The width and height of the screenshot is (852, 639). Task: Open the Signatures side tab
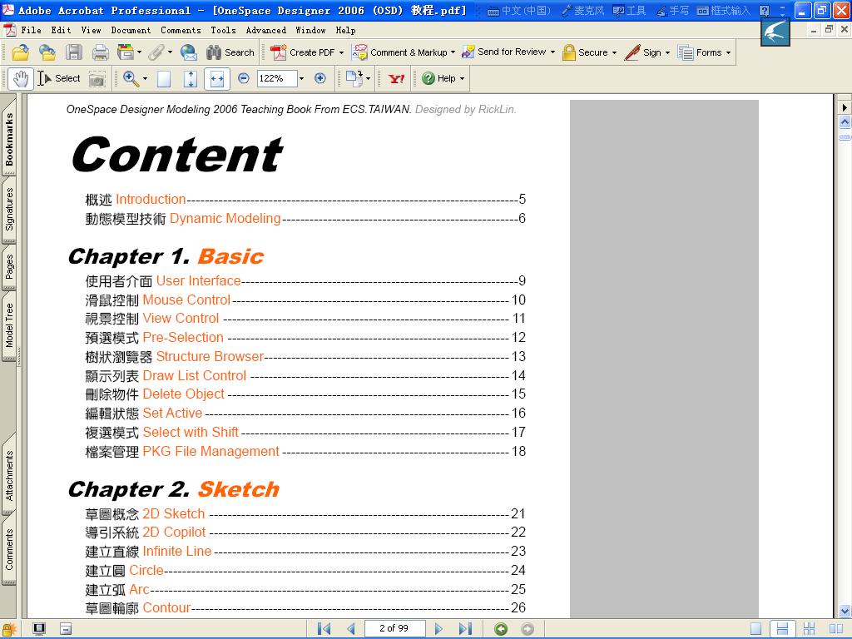click(x=9, y=209)
